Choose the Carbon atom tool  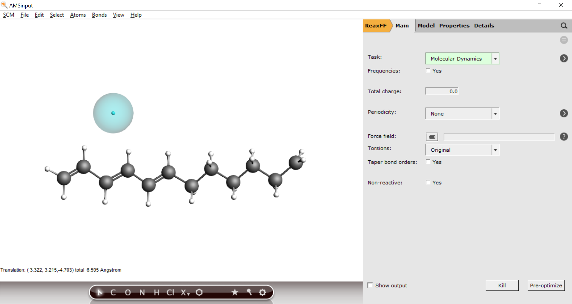[x=113, y=292]
